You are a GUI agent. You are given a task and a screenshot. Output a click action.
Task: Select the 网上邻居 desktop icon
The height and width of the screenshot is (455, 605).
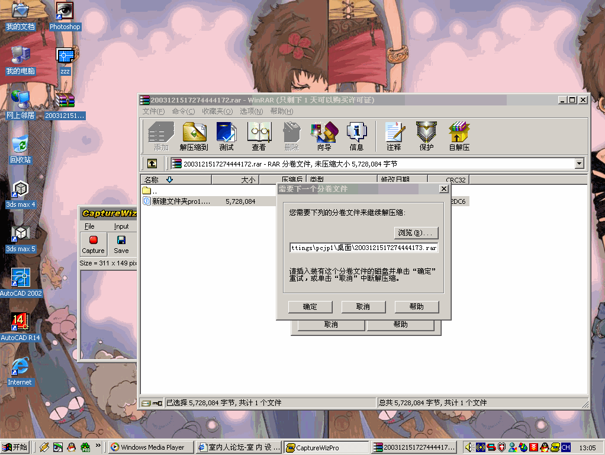coord(20,105)
